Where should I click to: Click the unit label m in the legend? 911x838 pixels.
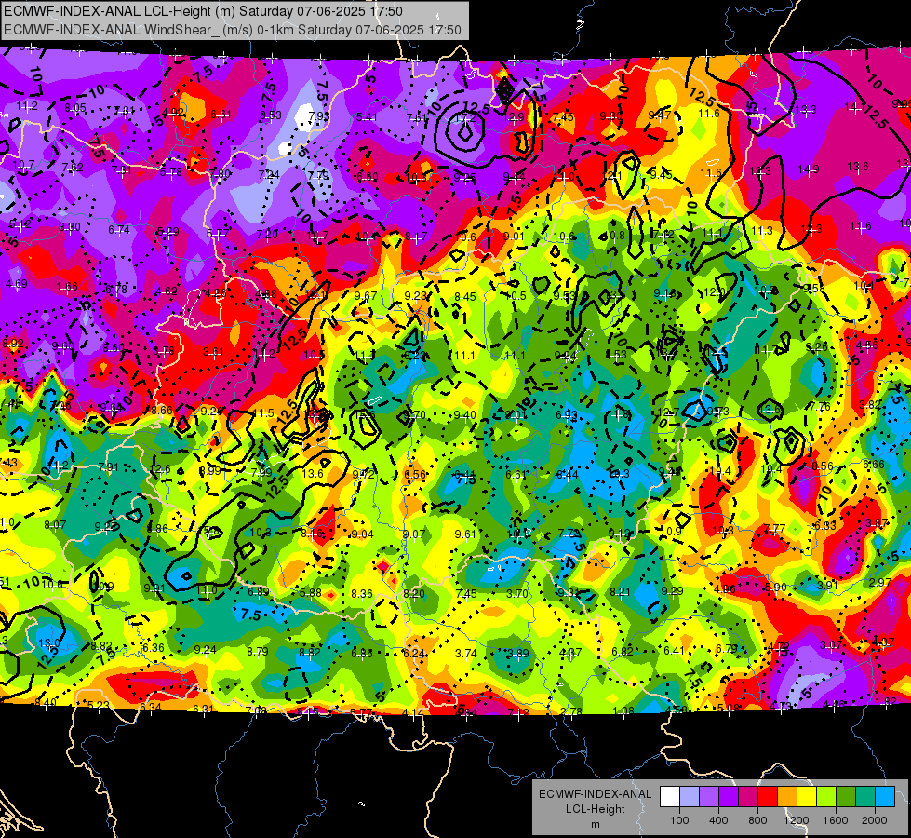[x=596, y=825]
